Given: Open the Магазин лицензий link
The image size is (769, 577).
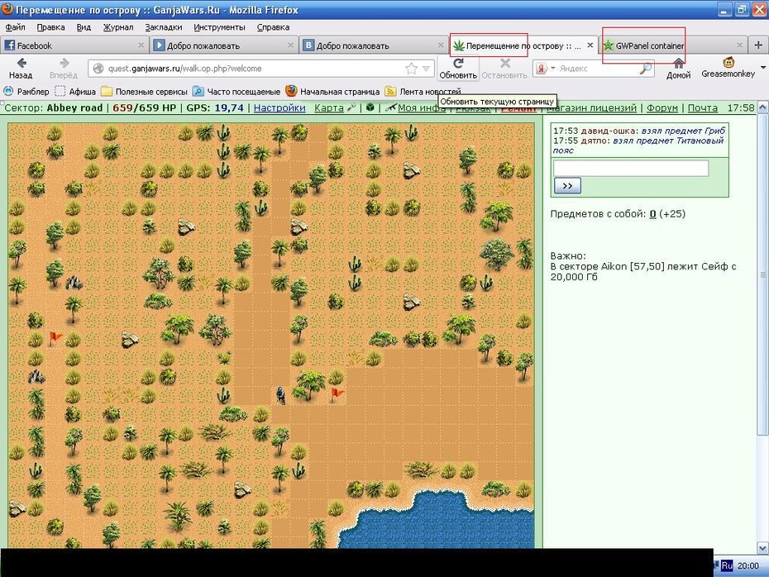Looking at the screenshot, I should coord(591,107).
